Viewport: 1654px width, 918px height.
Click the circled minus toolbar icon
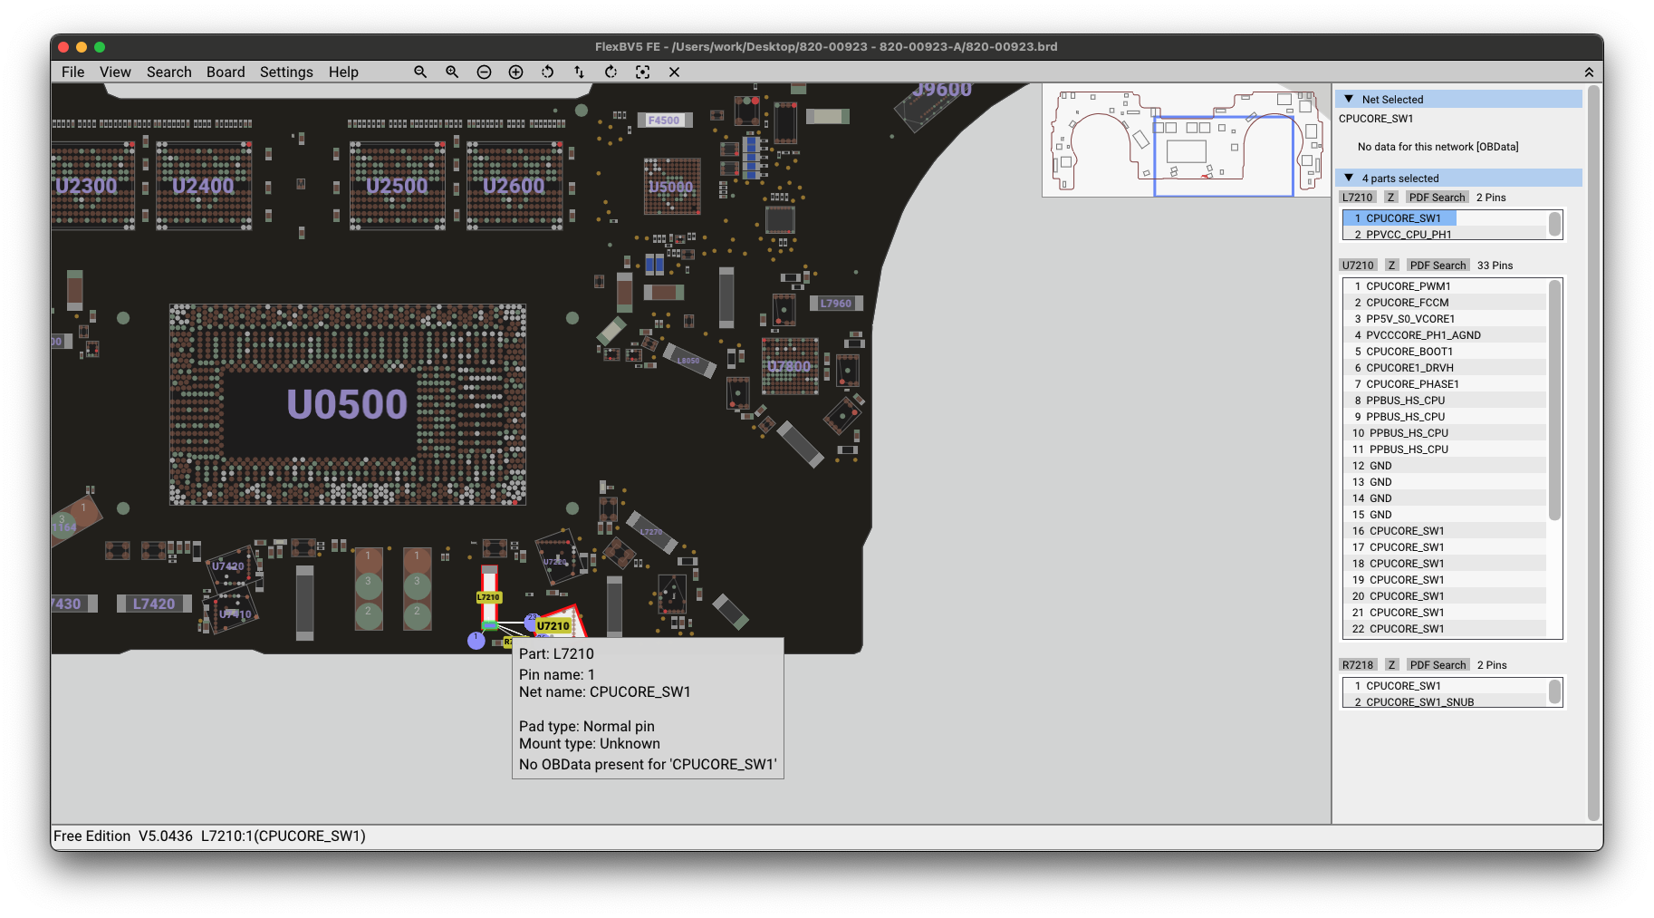coord(484,72)
